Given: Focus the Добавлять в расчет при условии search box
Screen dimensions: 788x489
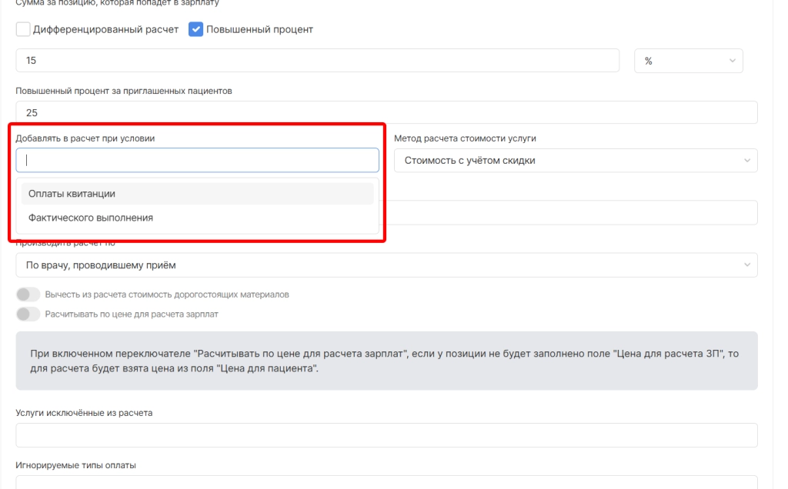Looking at the screenshot, I should click(x=197, y=160).
